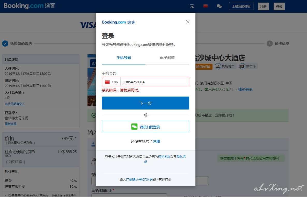The height and width of the screenshot is (197, 307).
Task: Click the 快完成啦 required fields notice
Action: [x=251, y=158]
